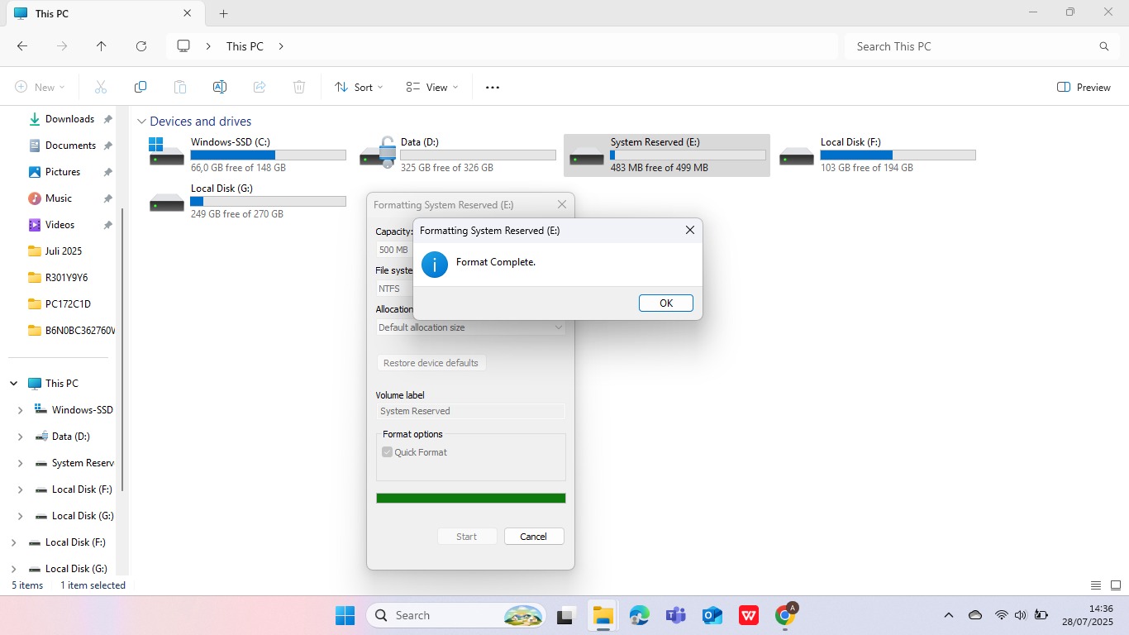Open Microsoft Teams from the taskbar
1129x635 pixels.
click(x=675, y=615)
